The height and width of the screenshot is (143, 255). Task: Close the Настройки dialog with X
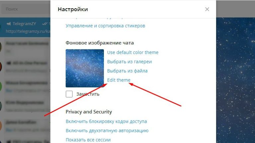(x=207, y=9)
